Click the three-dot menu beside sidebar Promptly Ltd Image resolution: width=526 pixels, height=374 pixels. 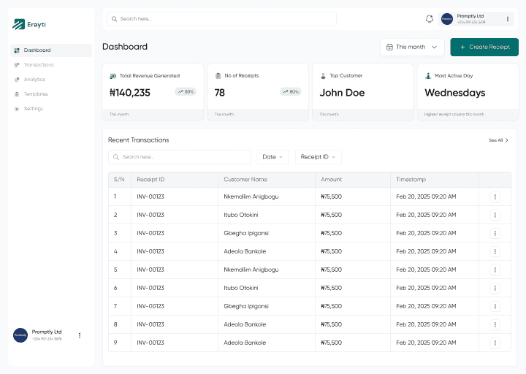(80, 335)
